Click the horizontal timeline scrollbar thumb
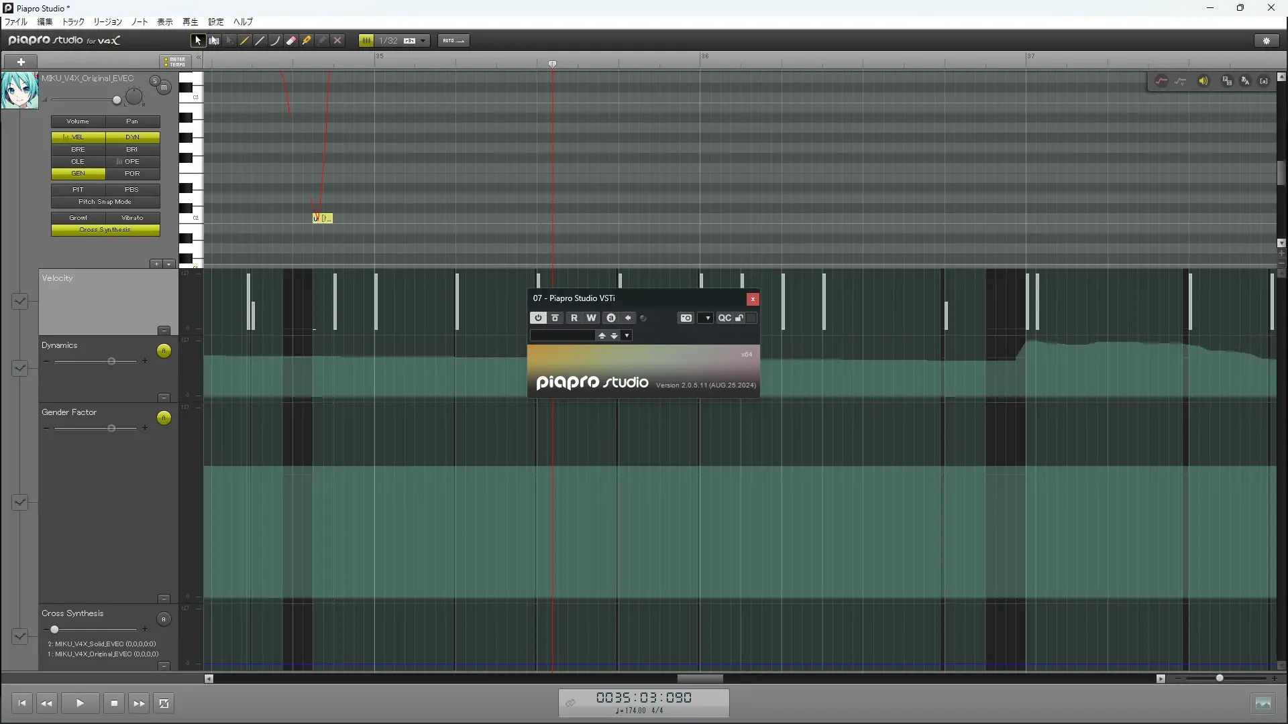This screenshot has height=724, width=1288. coord(700,678)
